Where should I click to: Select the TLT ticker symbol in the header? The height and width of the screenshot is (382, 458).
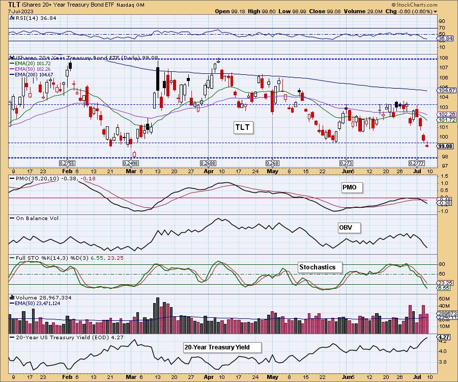(x=14, y=5)
